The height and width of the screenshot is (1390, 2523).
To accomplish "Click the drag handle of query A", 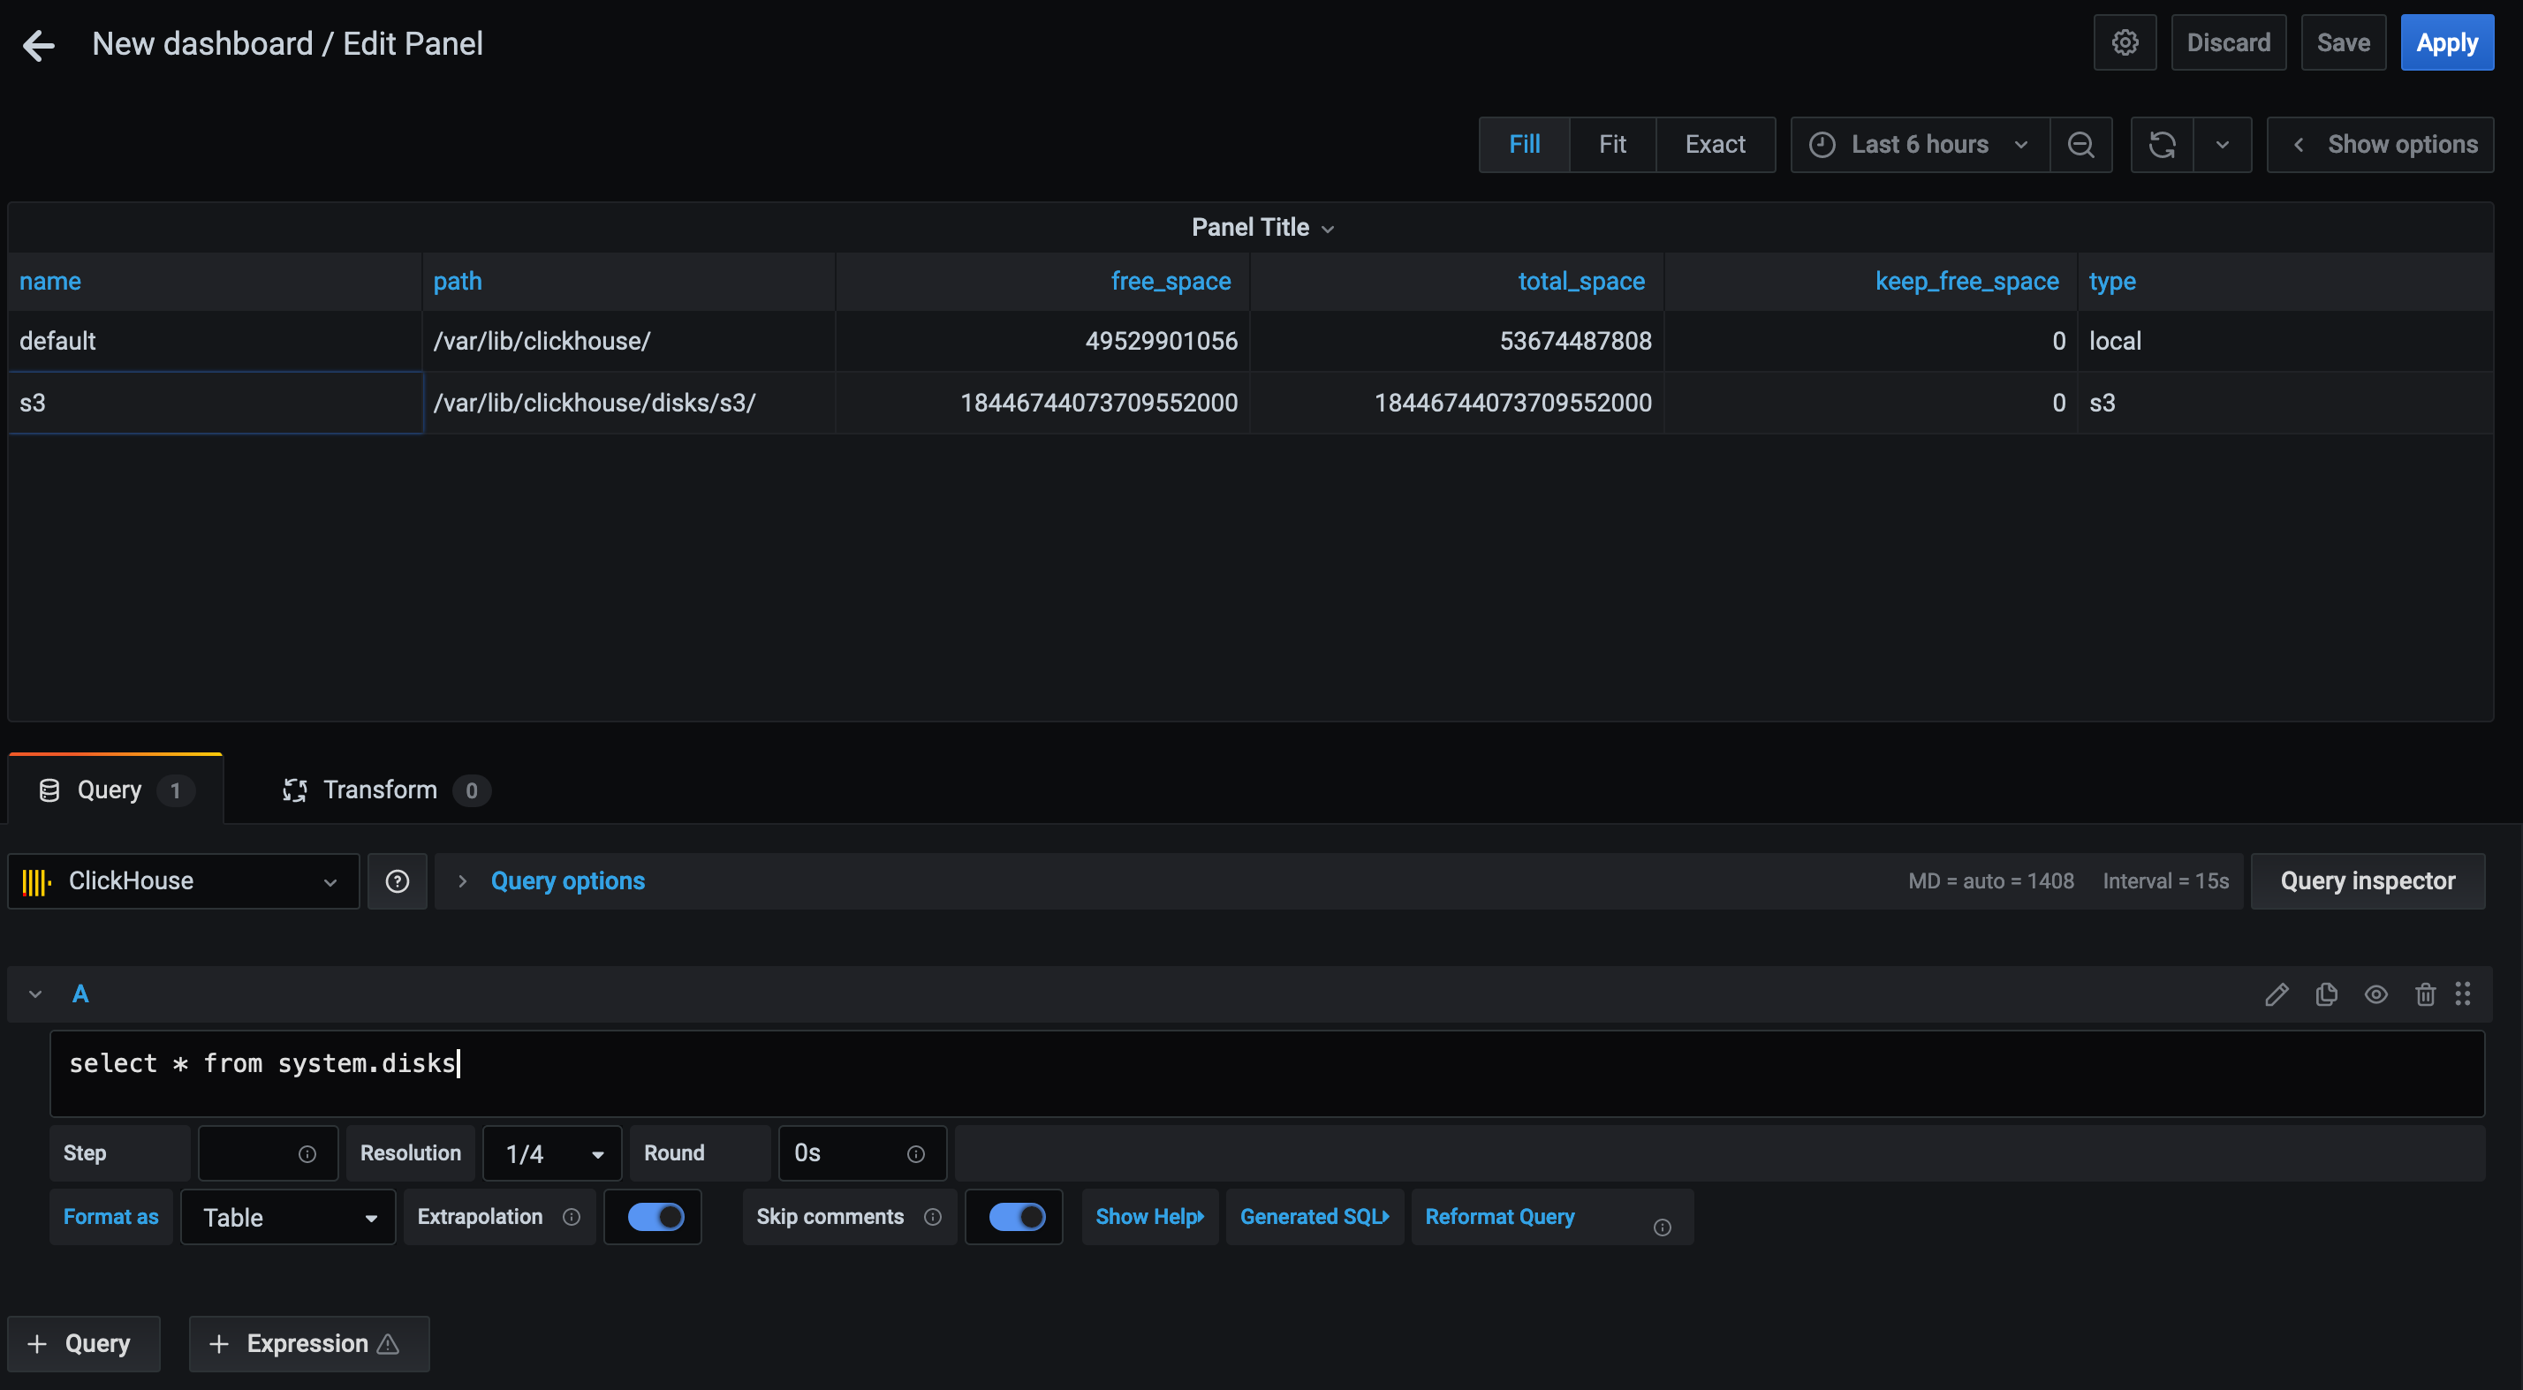I will click(2462, 994).
